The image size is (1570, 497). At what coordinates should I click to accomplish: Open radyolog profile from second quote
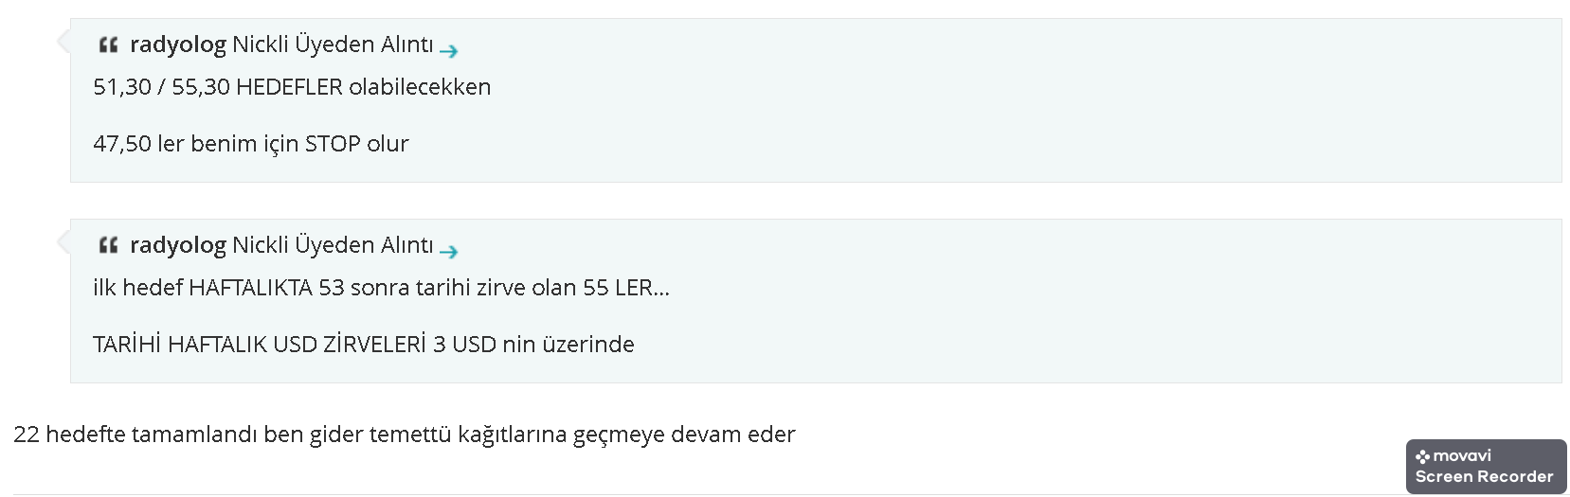(x=178, y=245)
